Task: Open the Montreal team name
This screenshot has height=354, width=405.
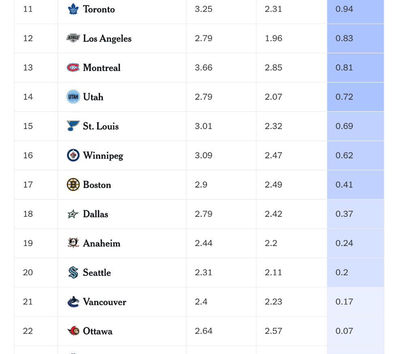Action: pyautogui.click(x=102, y=68)
